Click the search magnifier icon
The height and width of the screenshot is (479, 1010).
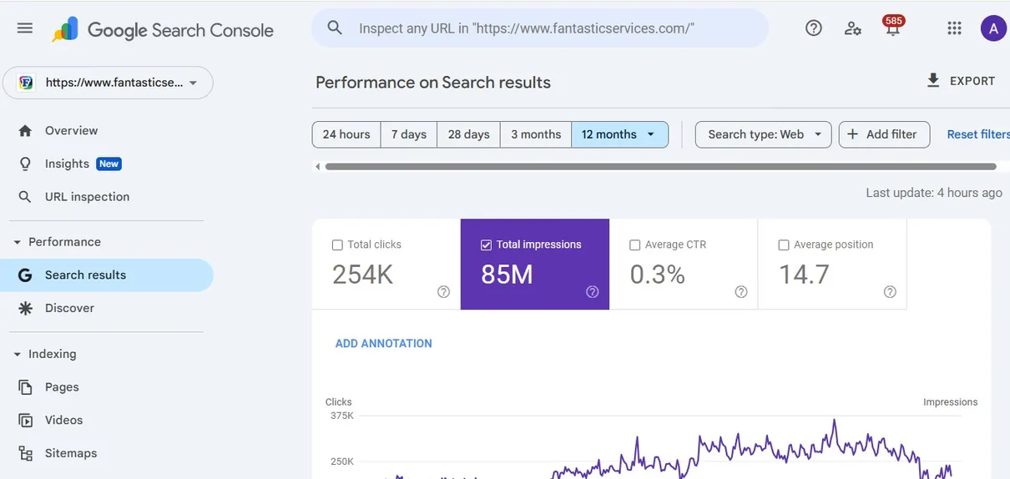[335, 28]
